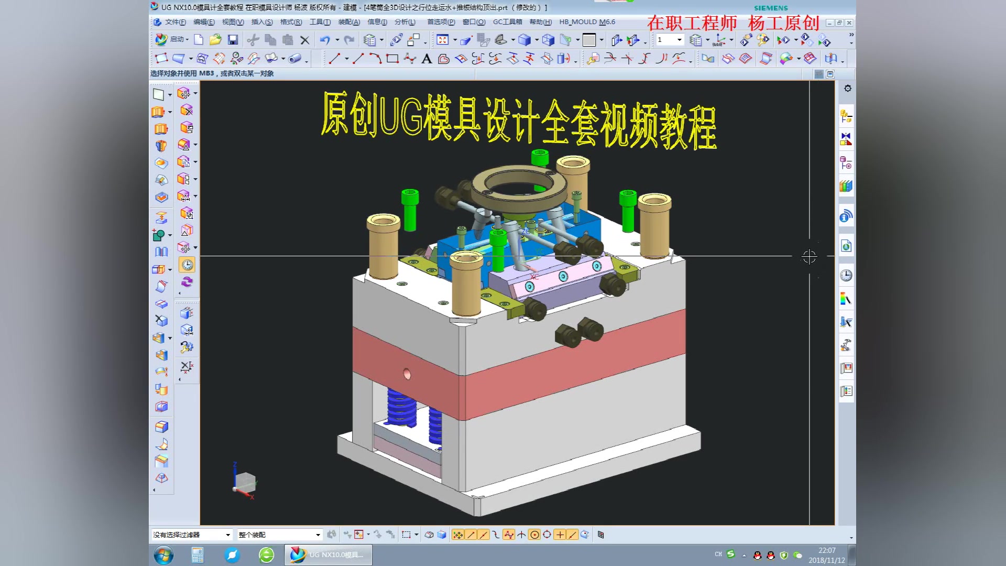Toggle the snap arc center option
Screen dimensions: 1006x566
click(534, 535)
